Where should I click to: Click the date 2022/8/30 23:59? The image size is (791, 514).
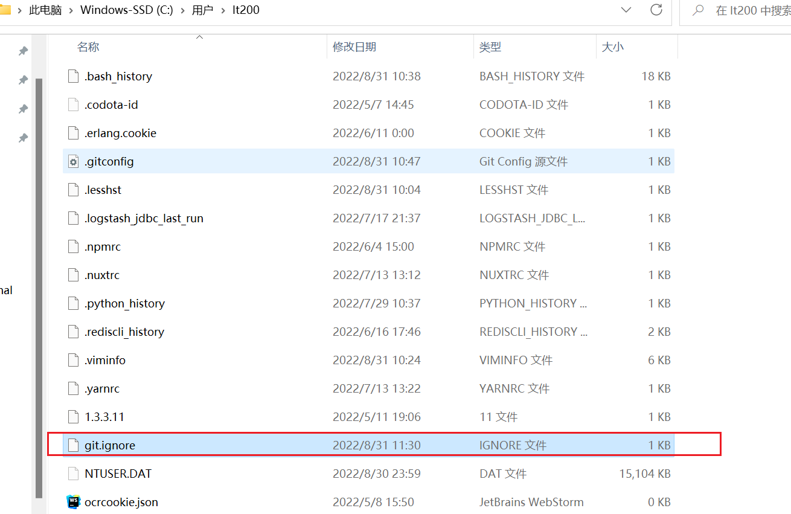coord(377,474)
